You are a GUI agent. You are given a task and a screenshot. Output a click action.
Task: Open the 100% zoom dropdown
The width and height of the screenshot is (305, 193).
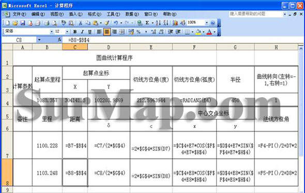point(207,23)
